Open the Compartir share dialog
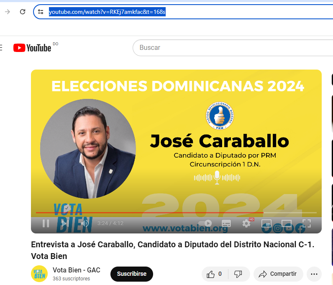The width and height of the screenshot is (333, 285). tap(278, 274)
